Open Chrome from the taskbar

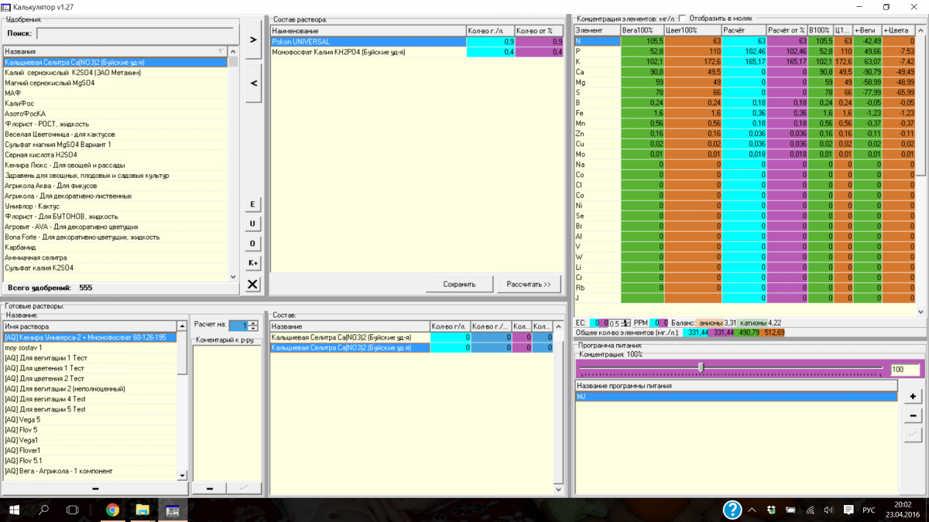point(112,510)
